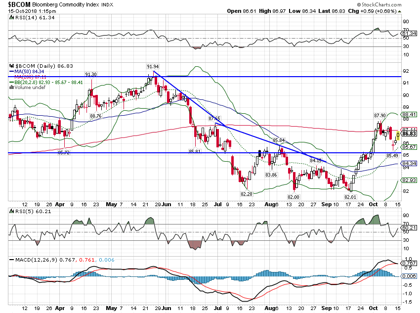Screen dimensions: 420x313
Task: Select the blue MA(50) legend line marker
Action: (x=11, y=72)
